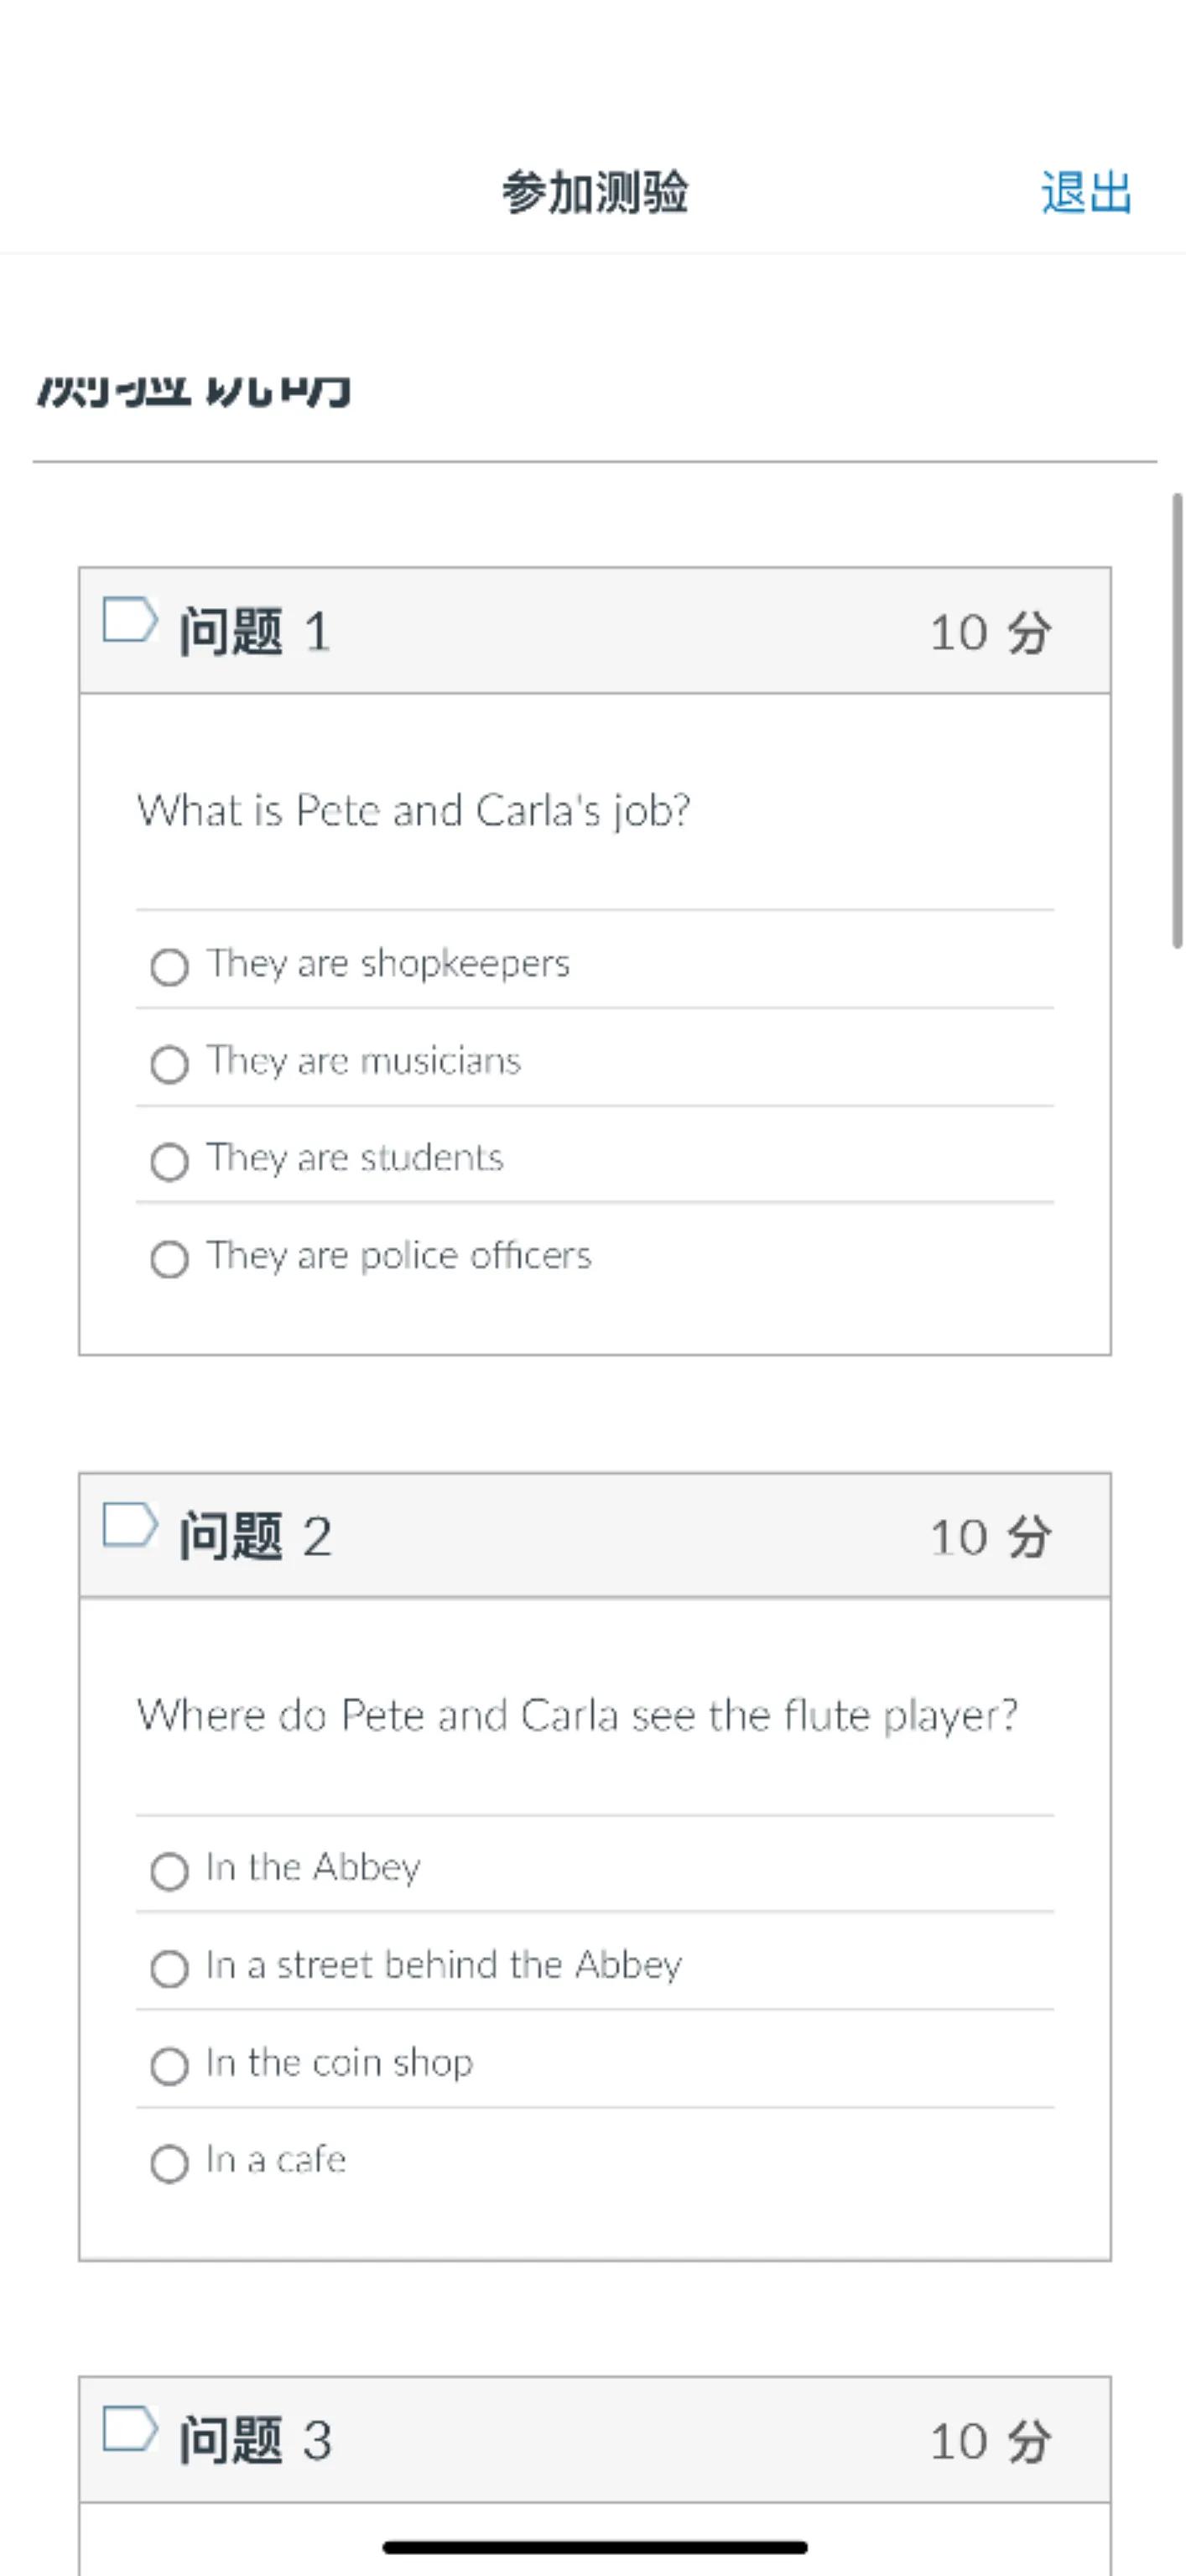Tap the 问题 1 header

(x=255, y=632)
